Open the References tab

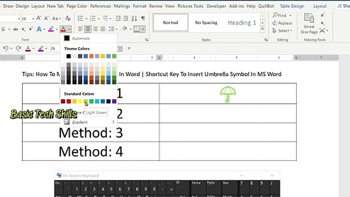(100, 6)
